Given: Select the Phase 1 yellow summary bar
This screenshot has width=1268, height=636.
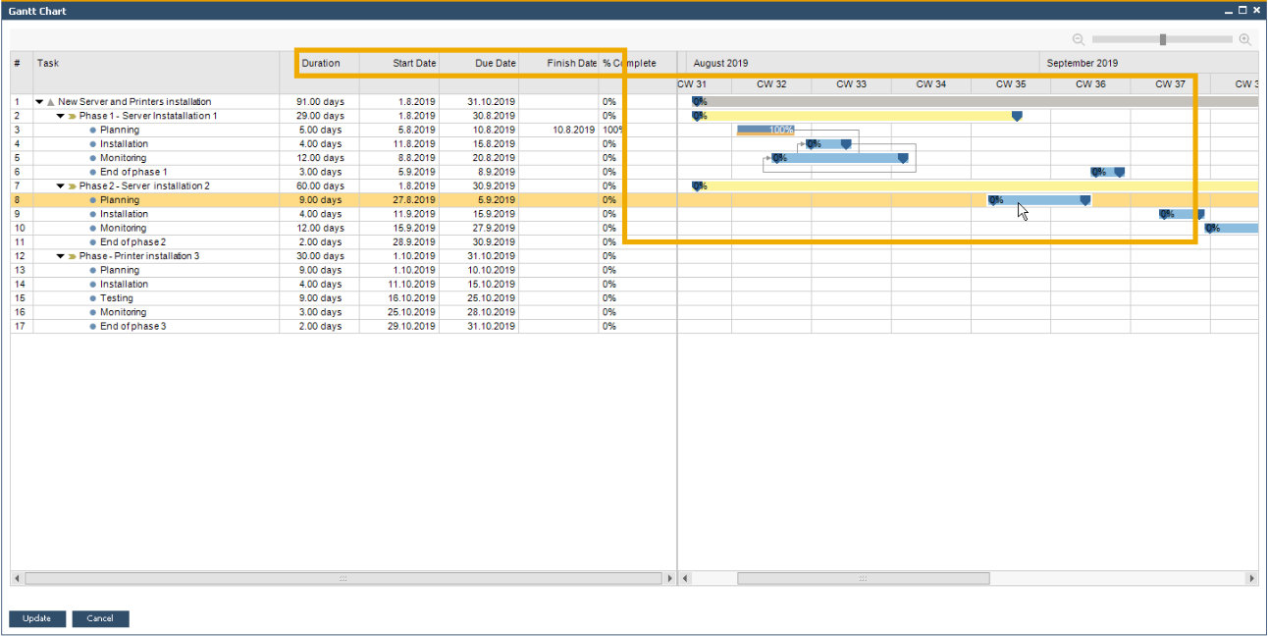Looking at the screenshot, I should click(x=857, y=116).
